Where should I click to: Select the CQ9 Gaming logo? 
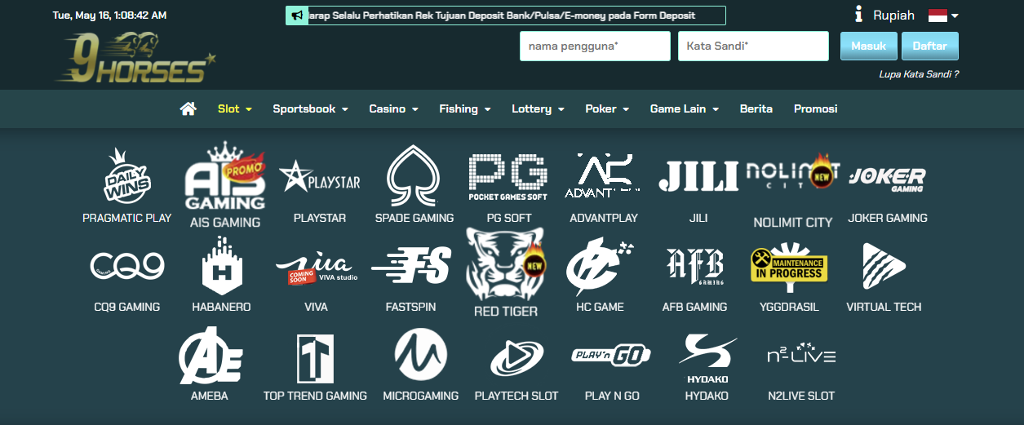tap(127, 266)
